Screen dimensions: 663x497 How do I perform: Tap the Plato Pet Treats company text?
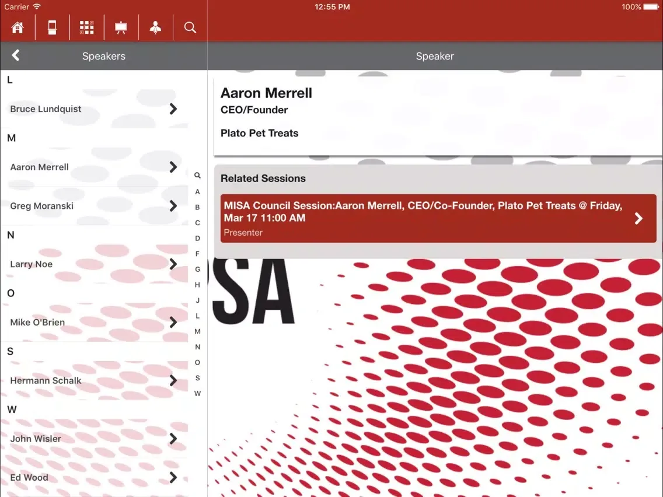tap(260, 133)
